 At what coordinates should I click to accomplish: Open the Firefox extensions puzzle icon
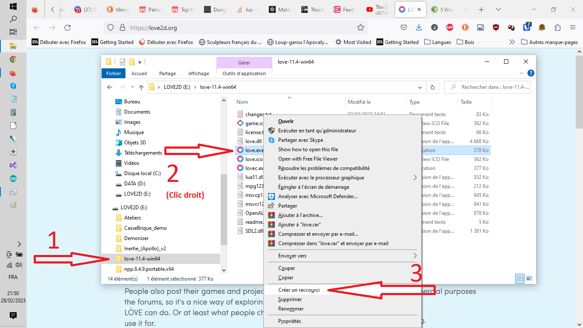click(557, 28)
